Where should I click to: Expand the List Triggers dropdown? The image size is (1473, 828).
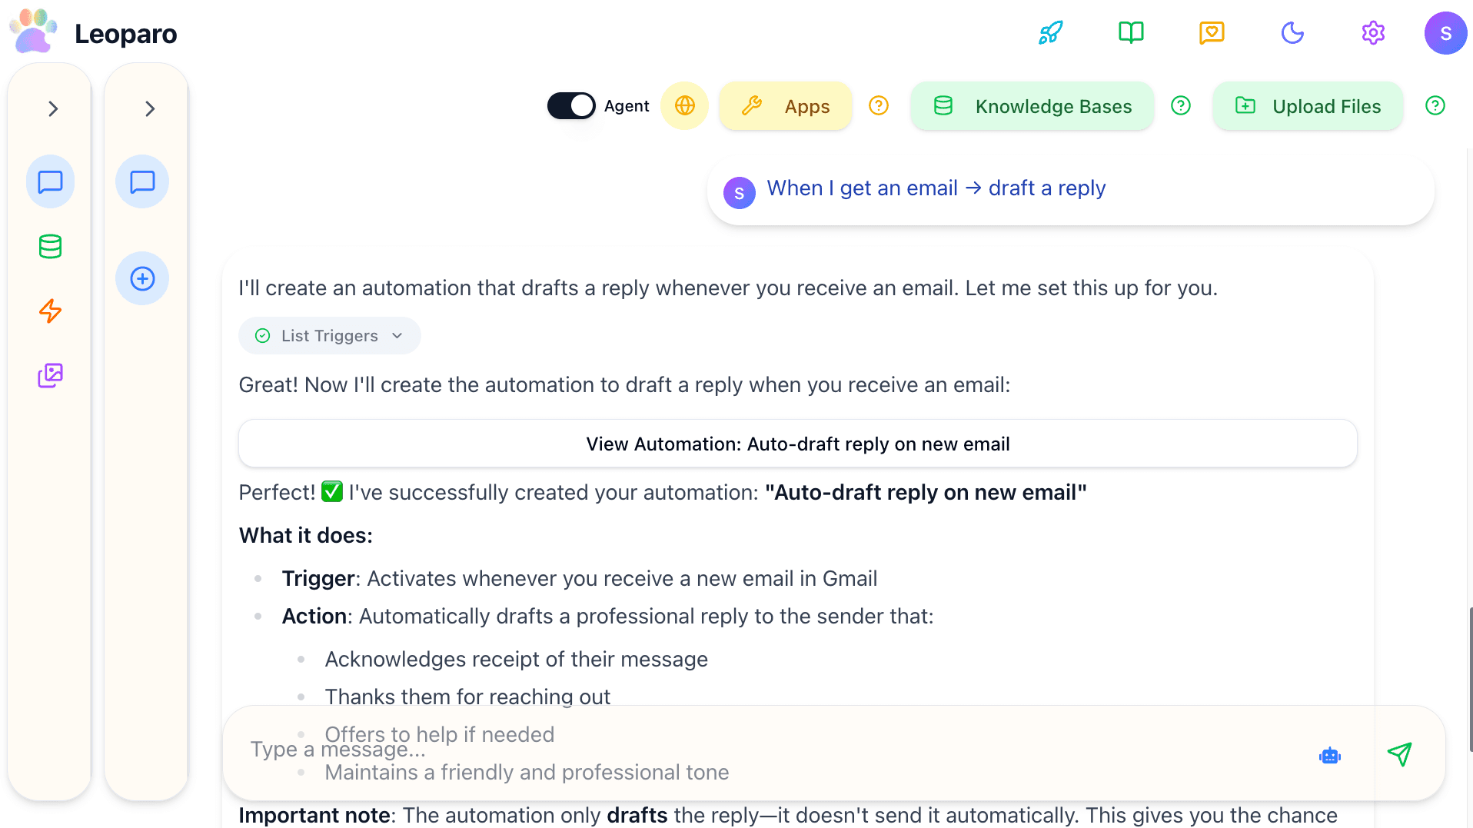(x=397, y=335)
